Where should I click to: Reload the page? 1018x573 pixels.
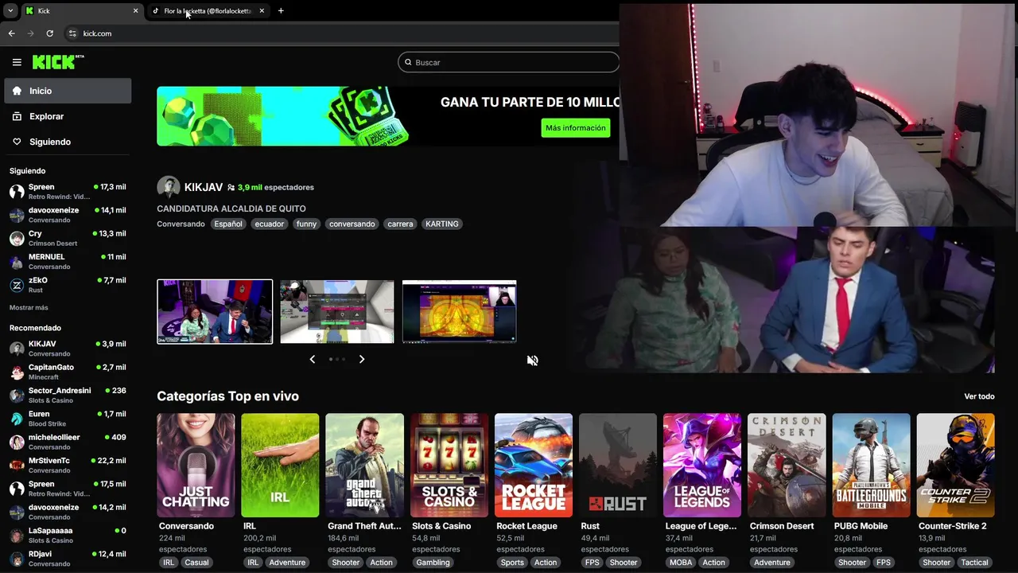coord(49,33)
